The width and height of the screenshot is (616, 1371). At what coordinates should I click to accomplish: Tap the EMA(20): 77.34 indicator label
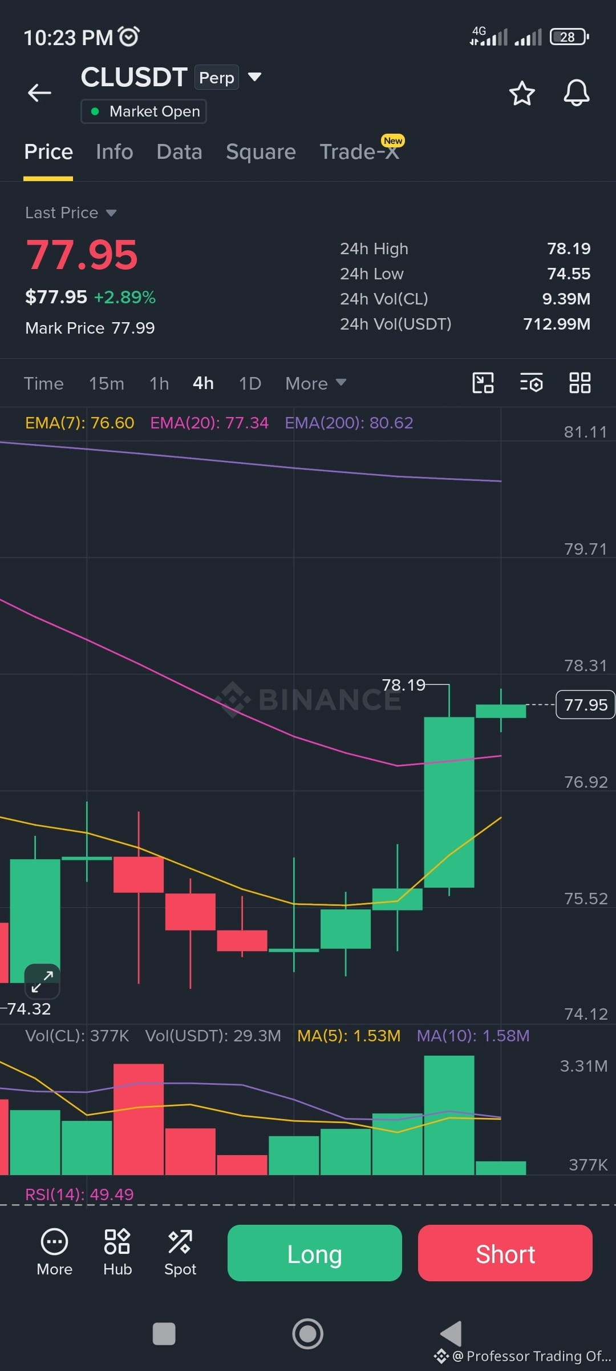[209, 423]
